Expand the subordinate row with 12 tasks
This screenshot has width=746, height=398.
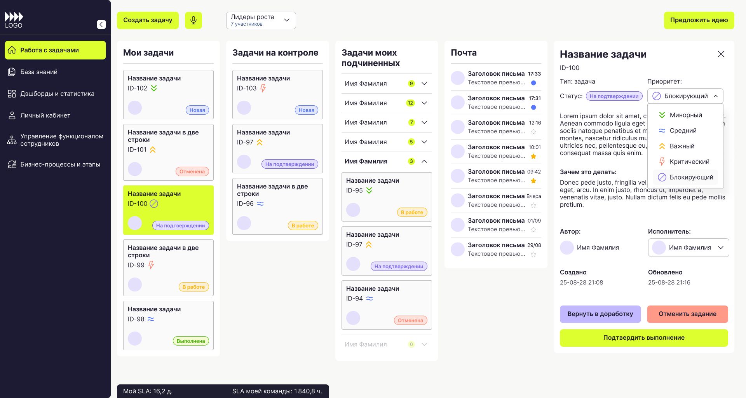[424, 103]
